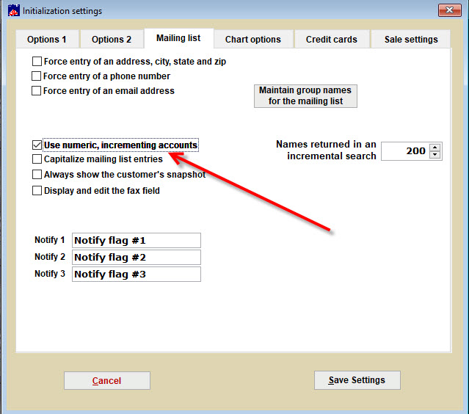Click Maintain group names for the mailing list
Viewport: 469px width, 414px height.
pos(305,95)
